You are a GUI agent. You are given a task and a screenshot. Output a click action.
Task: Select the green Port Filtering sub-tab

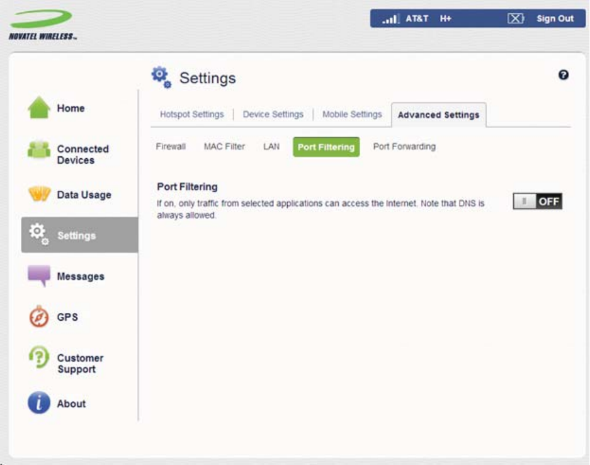coord(326,147)
